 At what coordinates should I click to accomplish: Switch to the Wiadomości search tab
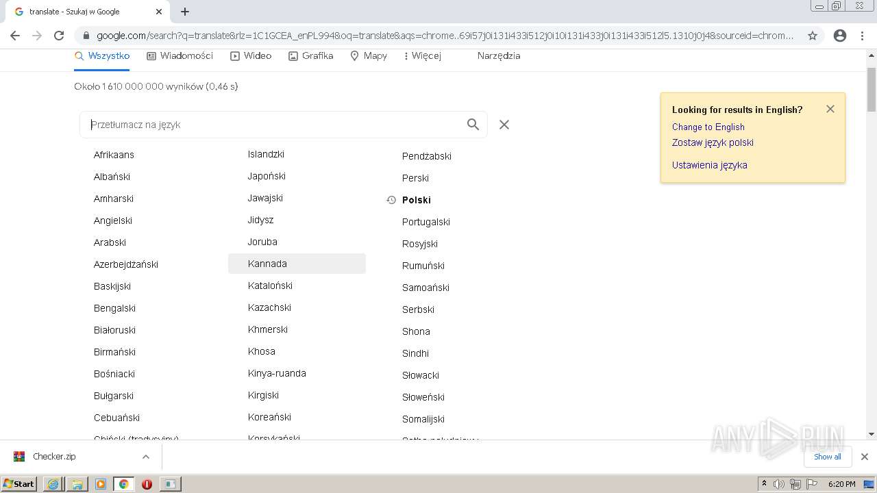[180, 56]
